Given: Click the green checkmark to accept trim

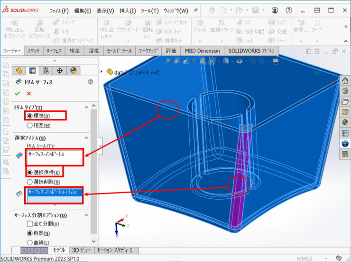Looking at the screenshot, I should point(18,94).
